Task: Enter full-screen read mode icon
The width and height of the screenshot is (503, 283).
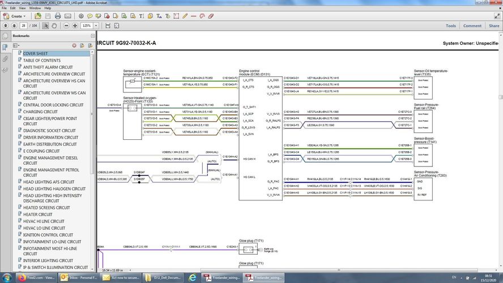Action: tap(497, 16)
